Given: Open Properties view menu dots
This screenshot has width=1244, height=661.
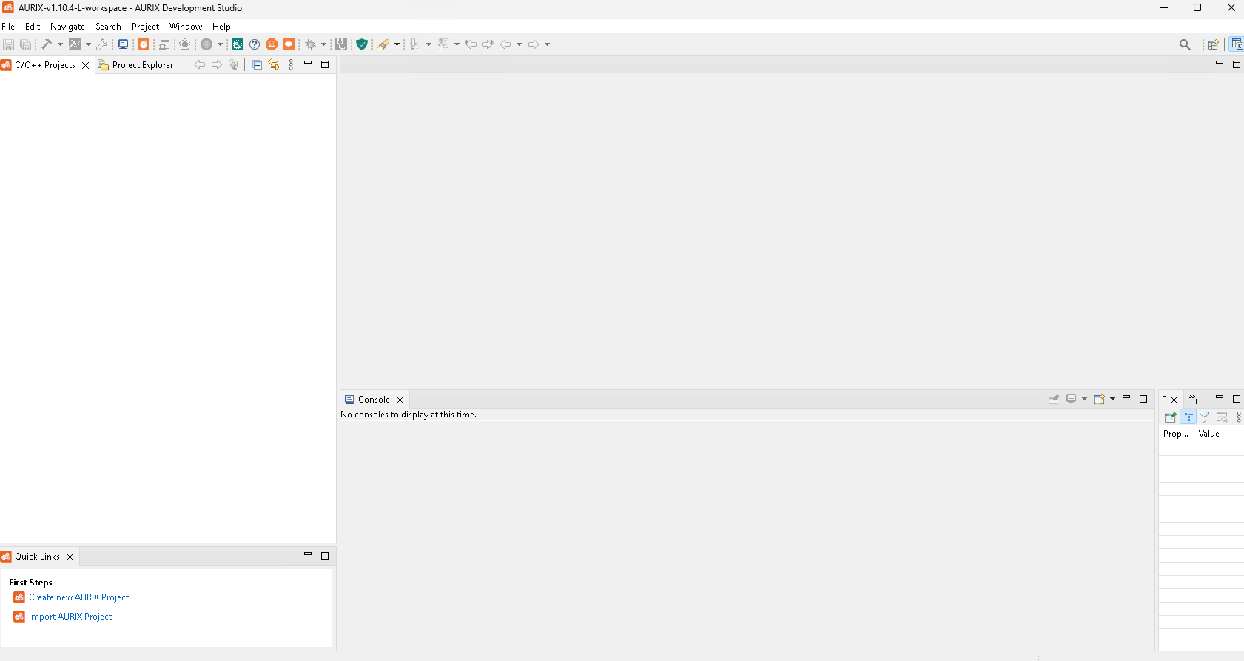Looking at the screenshot, I should tap(1239, 417).
